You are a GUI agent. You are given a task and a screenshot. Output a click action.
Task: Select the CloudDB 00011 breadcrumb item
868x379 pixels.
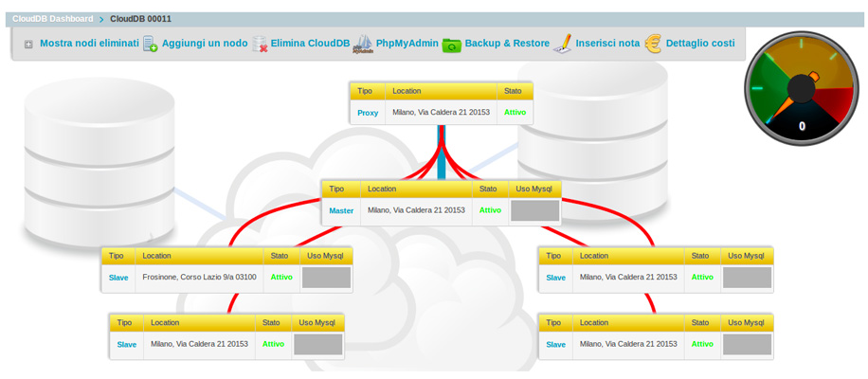140,18
